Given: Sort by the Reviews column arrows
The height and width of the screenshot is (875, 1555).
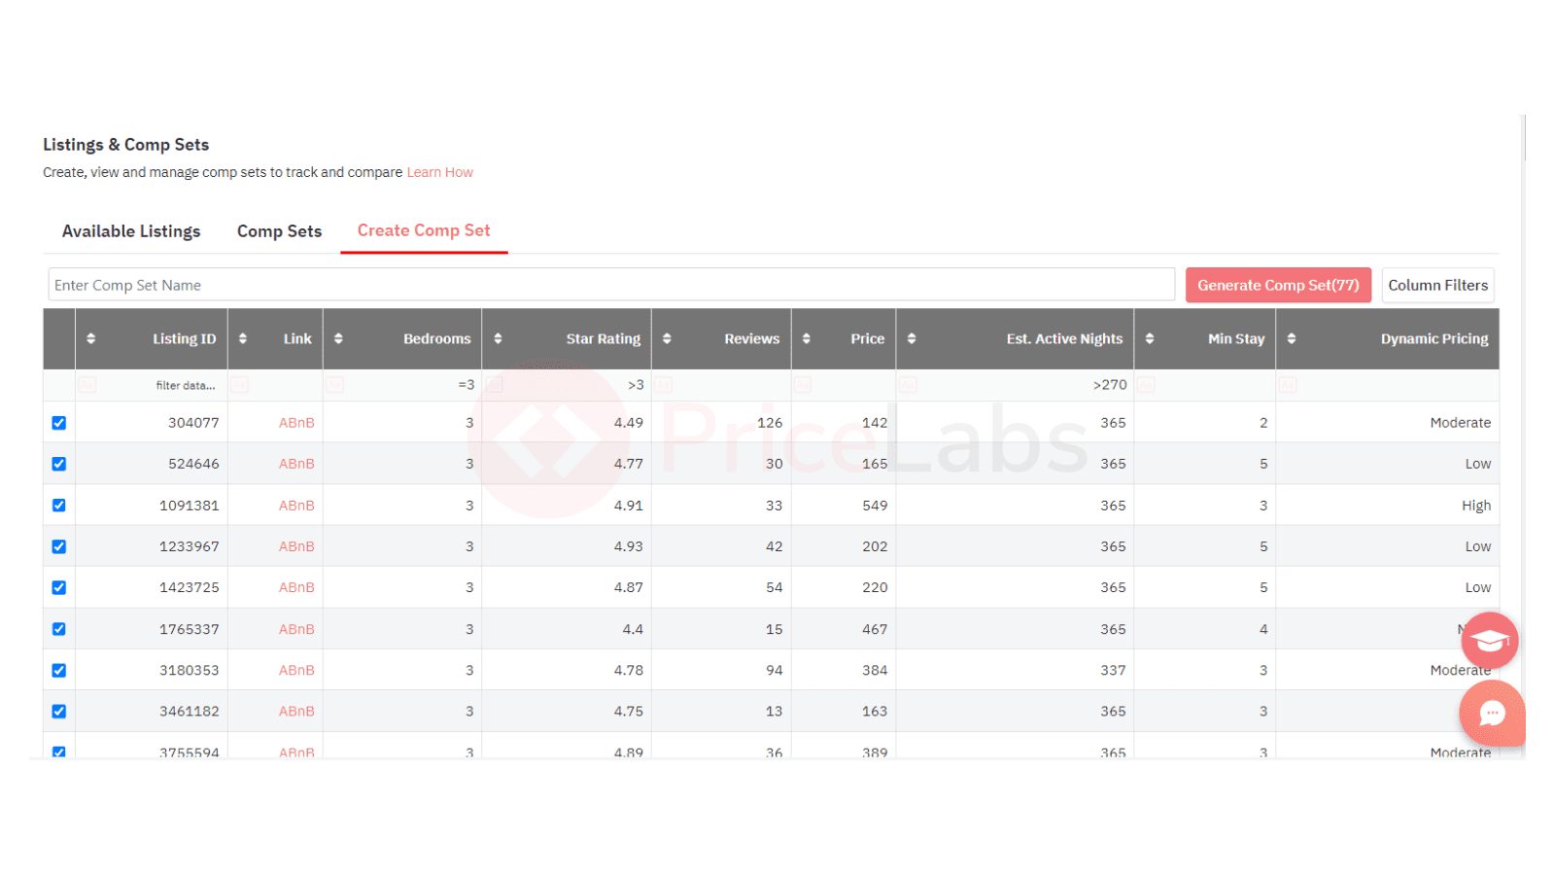Looking at the screenshot, I should click(x=667, y=338).
